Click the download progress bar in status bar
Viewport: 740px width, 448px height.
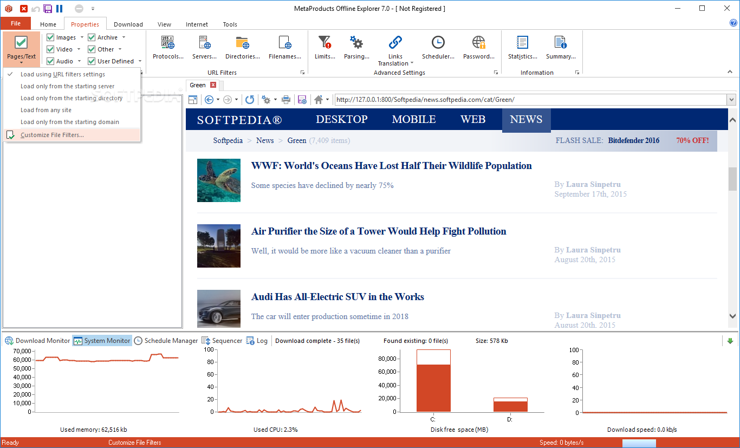click(x=639, y=443)
